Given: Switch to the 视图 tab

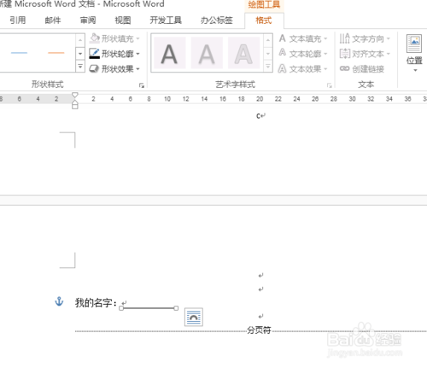Looking at the screenshot, I should coord(123,20).
